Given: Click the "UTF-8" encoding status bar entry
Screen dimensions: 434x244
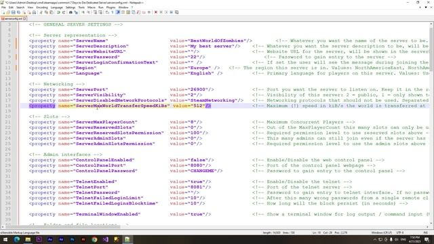Looking at the screenshot, I should tap(399, 232).
